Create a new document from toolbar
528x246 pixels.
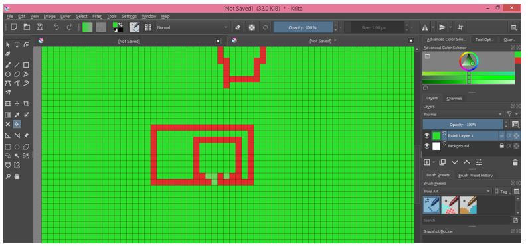click(x=14, y=27)
